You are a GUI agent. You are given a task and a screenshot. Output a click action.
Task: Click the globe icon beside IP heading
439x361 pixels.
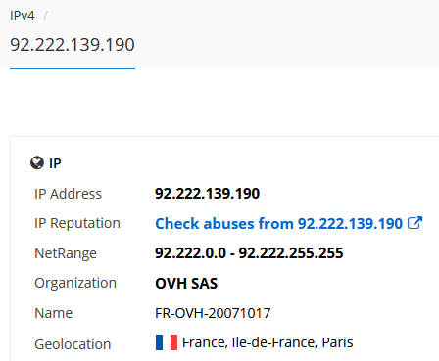pyautogui.click(x=37, y=162)
